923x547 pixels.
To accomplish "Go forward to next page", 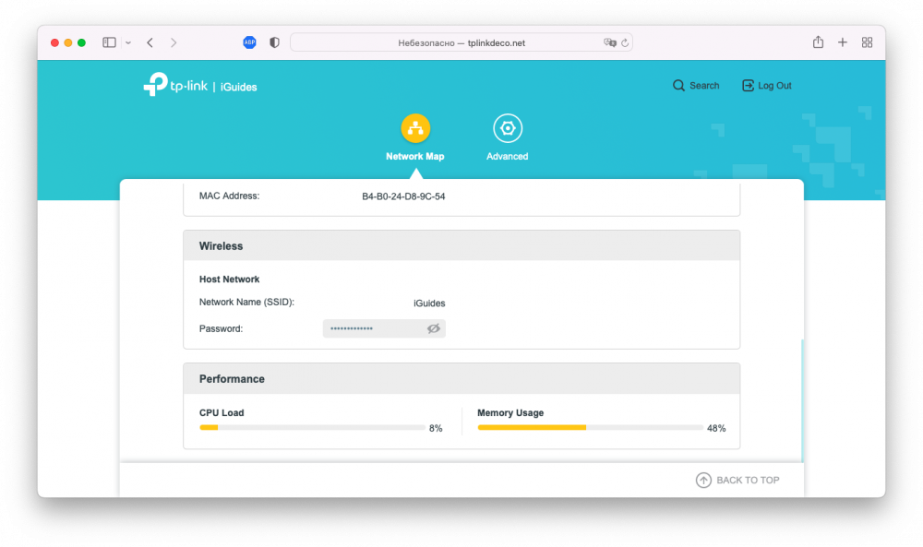I will point(174,42).
